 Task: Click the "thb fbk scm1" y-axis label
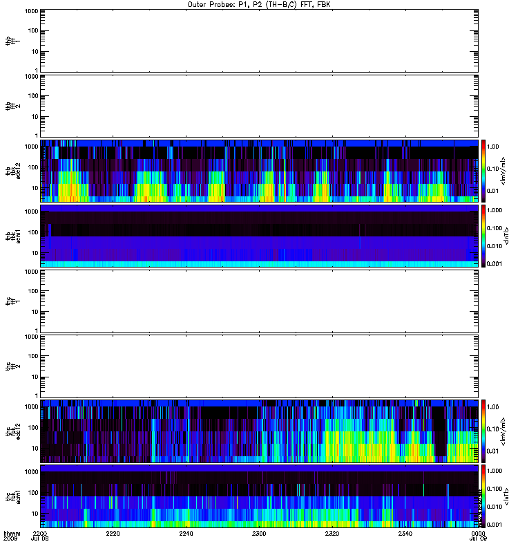coord(12,236)
